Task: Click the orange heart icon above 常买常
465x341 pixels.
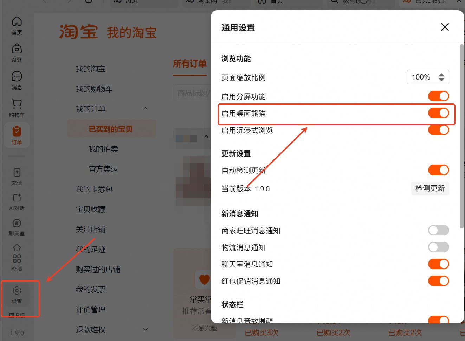Action: pyautogui.click(x=204, y=279)
